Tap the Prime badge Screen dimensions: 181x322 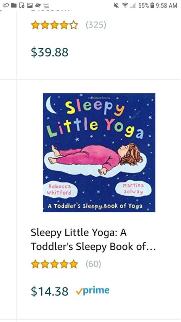tap(92, 291)
